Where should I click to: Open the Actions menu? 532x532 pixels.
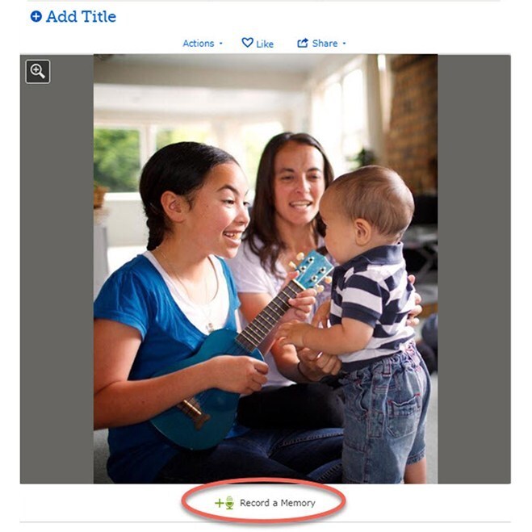(x=199, y=44)
